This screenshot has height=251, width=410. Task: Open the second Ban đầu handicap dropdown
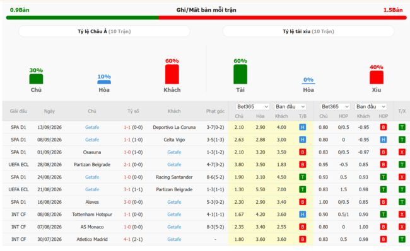371,106
